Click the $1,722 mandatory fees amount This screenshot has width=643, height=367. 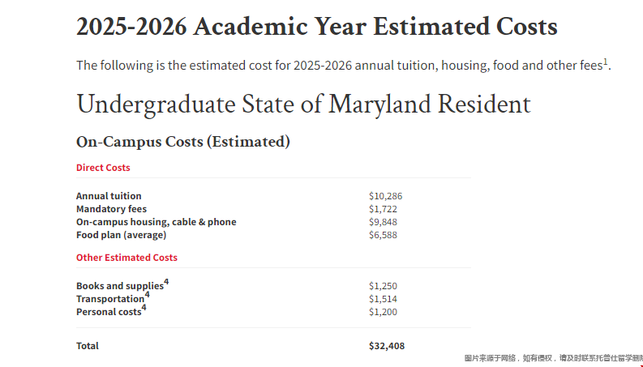(x=383, y=209)
